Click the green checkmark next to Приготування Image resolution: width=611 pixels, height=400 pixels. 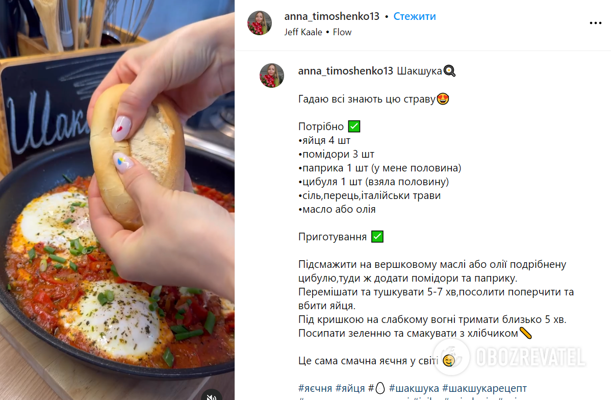377,237
